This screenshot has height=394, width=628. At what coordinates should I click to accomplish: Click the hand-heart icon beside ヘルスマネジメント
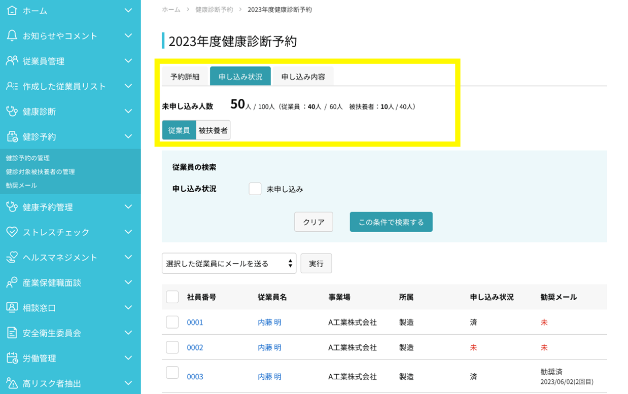[12, 257]
